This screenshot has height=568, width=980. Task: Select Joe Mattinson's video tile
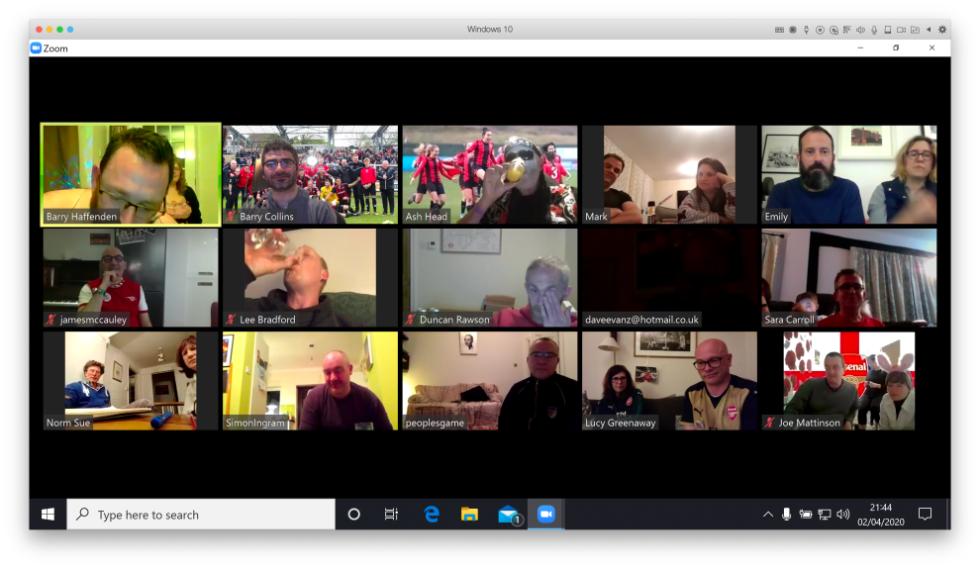pyautogui.click(x=848, y=381)
